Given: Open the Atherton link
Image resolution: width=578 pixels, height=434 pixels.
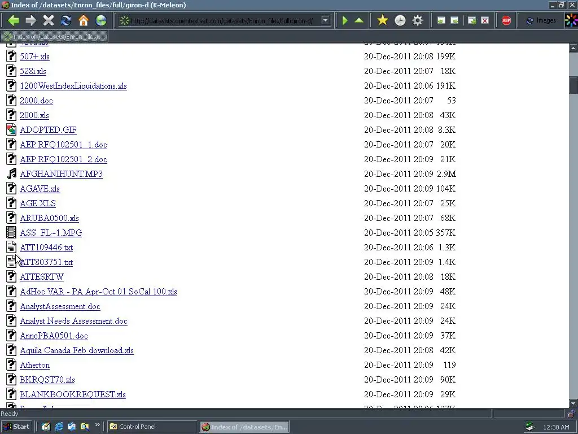Looking at the screenshot, I should click(34, 366).
